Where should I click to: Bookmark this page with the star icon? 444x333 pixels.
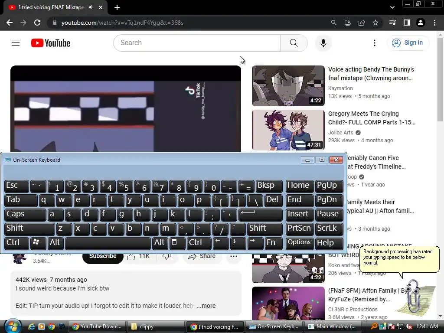pyautogui.click(x=375, y=23)
